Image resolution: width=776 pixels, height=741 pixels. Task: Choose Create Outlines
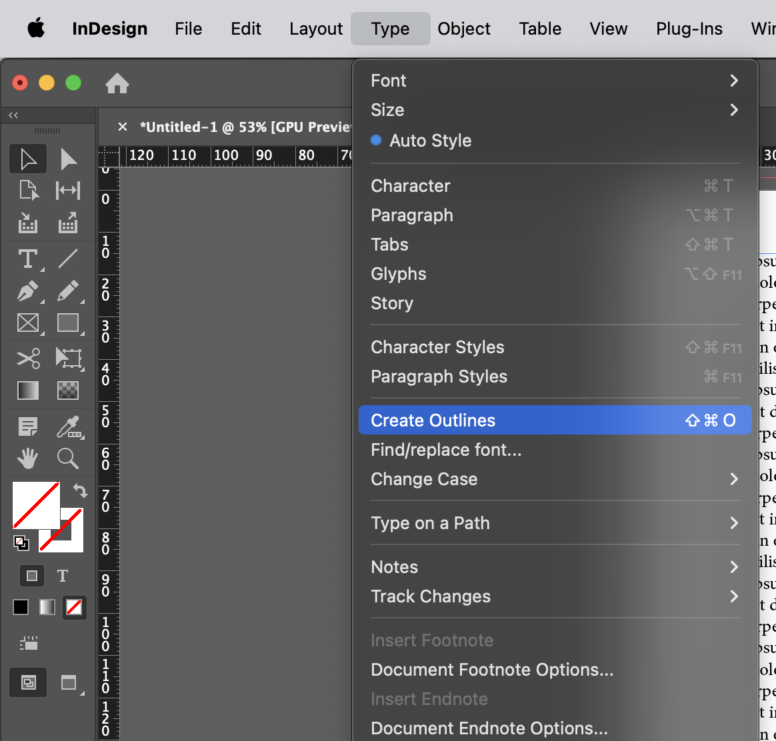433,420
